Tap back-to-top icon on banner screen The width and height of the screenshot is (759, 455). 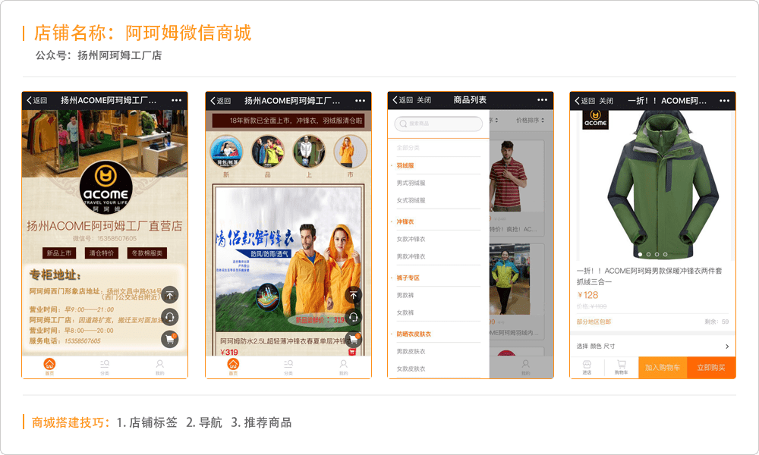pyautogui.click(x=354, y=295)
